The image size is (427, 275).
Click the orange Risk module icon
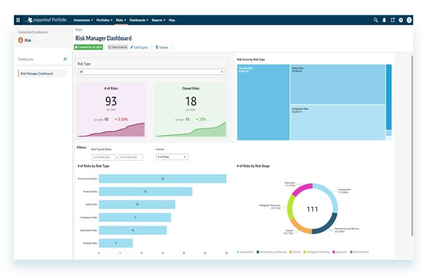click(x=21, y=40)
